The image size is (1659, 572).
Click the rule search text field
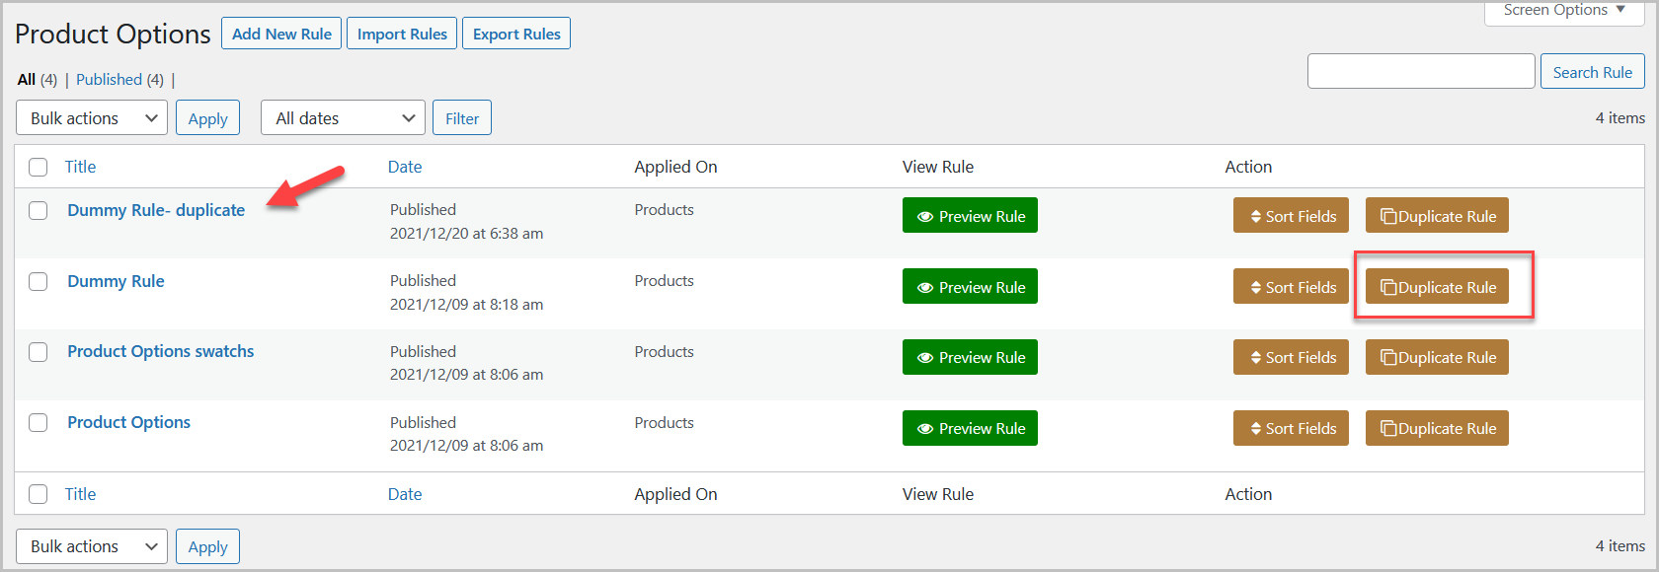(1420, 72)
